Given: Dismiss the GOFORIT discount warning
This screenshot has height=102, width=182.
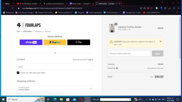Looking at the screenshot, I should pyautogui.click(x=160, y=41).
